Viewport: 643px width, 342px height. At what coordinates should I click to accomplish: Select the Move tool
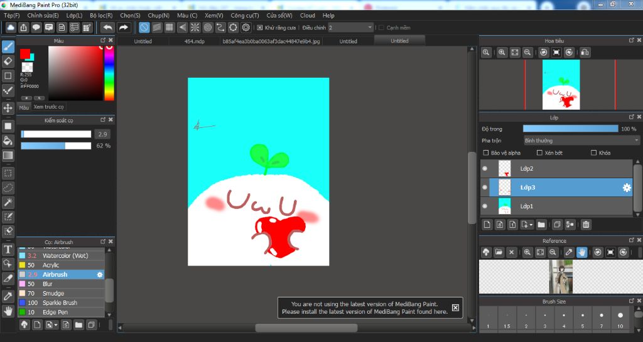coord(8,108)
